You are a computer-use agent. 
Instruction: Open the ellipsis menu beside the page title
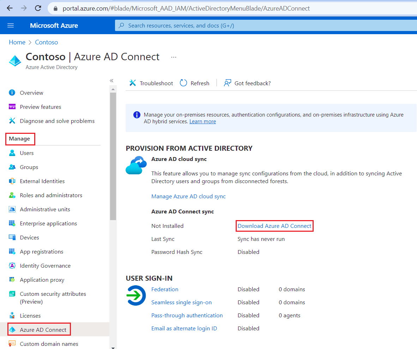(x=173, y=57)
